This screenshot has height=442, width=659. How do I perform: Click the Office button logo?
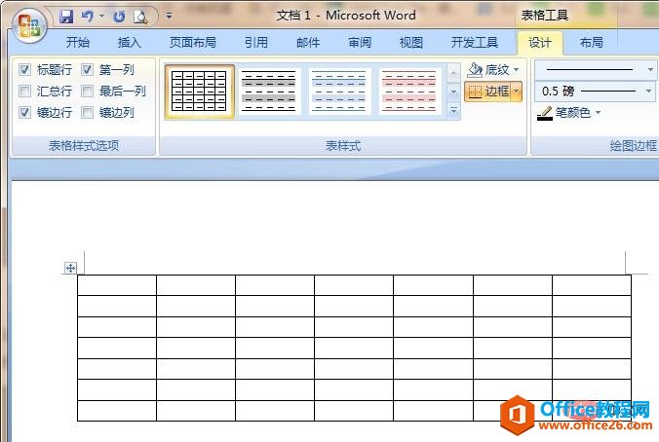28,24
